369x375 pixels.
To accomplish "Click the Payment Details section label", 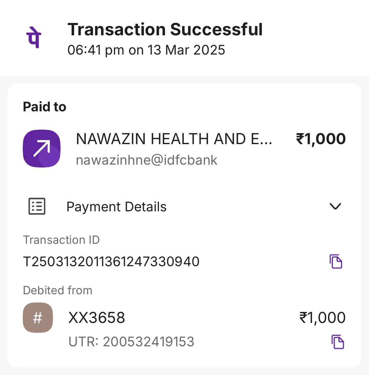I will [x=116, y=207].
